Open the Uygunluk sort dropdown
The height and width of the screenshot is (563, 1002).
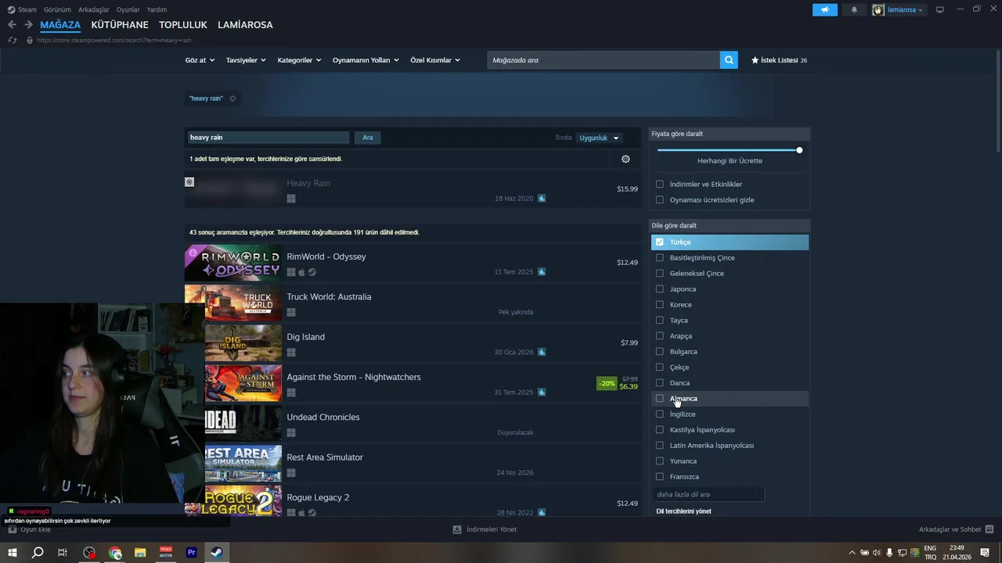click(x=599, y=138)
